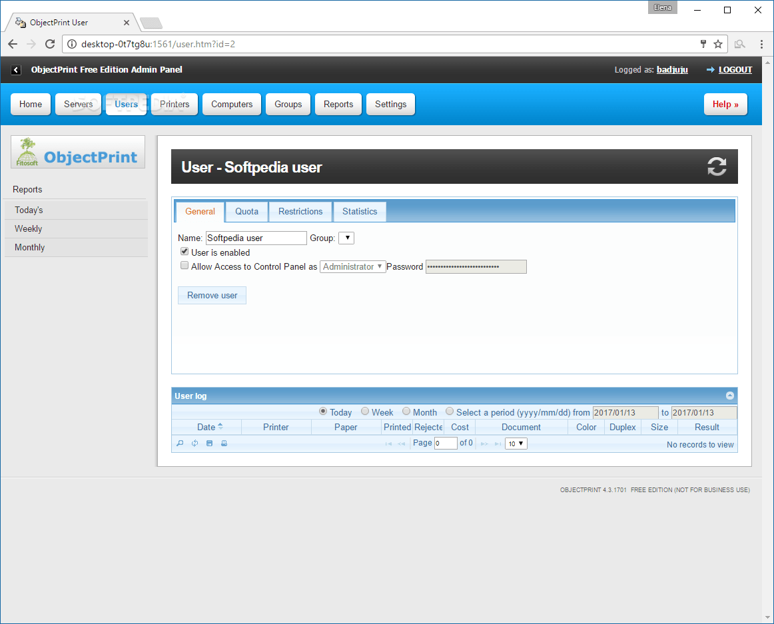Screen dimensions: 774x624
Task: Go to previous page in User log pager
Action: pos(401,444)
